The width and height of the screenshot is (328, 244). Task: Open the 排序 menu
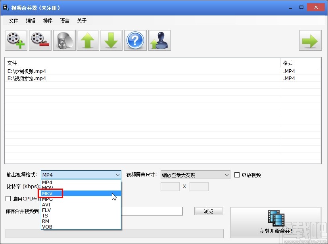pyautogui.click(x=48, y=21)
